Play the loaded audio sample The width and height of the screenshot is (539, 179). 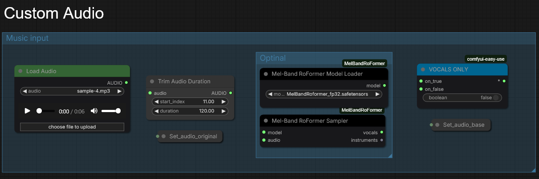click(x=27, y=111)
